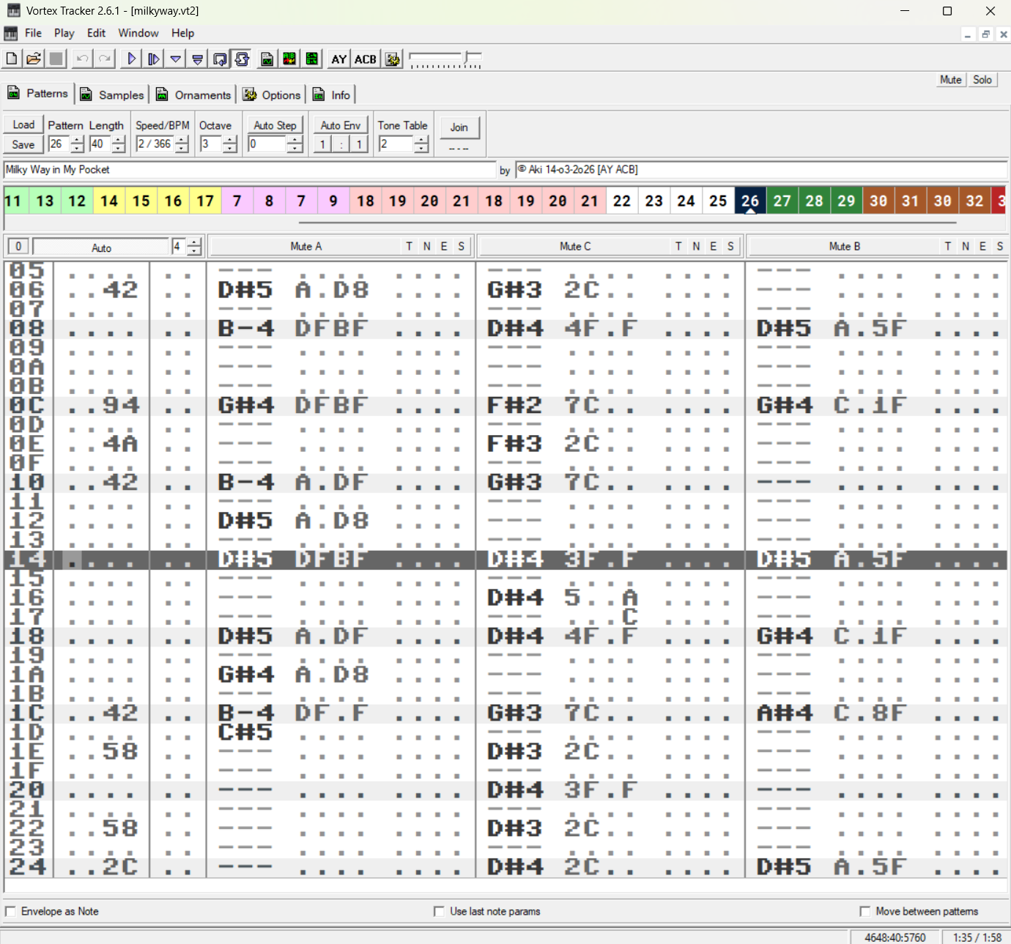
Task: Select pattern 27 in the position list
Action: click(782, 201)
